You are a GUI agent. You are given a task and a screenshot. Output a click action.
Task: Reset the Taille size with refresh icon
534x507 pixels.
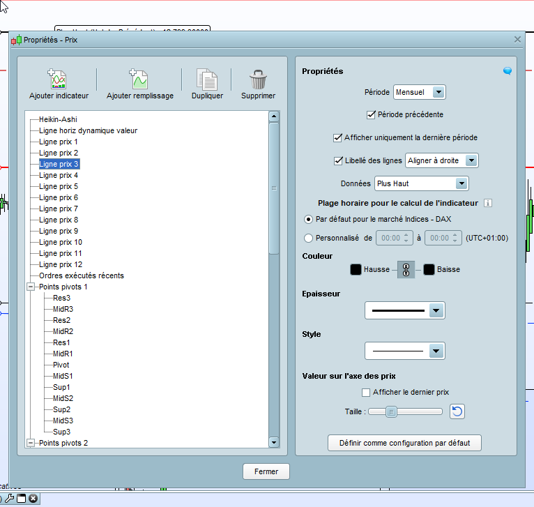[457, 411]
